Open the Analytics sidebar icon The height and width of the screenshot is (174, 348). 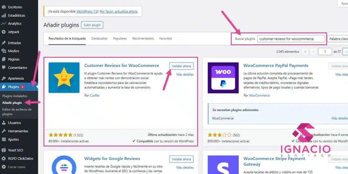[x=4, y=23]
